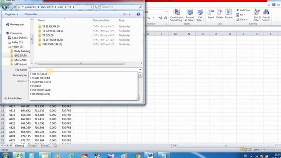281x158 pixels.
Task: Open the Clear eraser menu
Action: (242, 19)
